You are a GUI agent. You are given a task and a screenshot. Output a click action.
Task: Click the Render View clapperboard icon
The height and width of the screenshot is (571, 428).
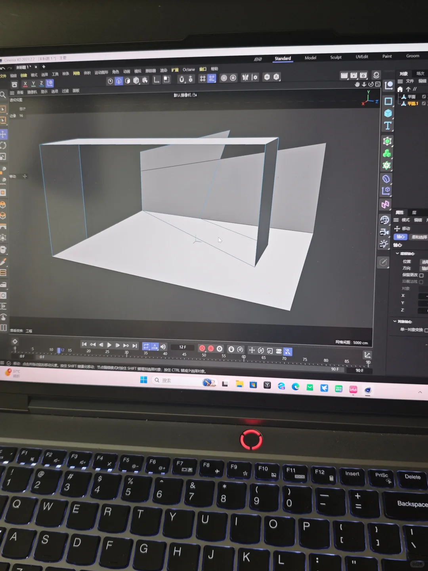[x=344, y=75]
